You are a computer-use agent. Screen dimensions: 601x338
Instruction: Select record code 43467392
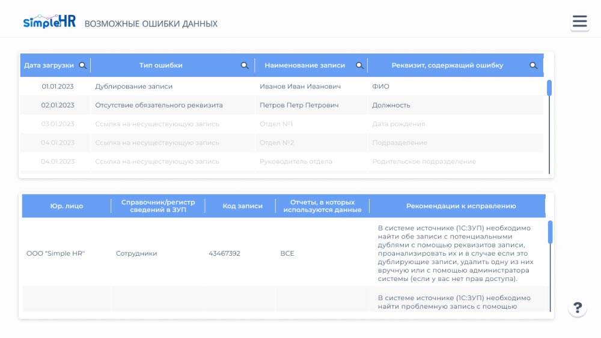tap(224, 253)
